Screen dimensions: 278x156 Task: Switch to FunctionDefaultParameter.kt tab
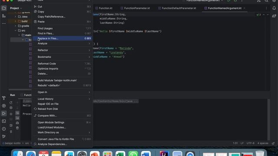[x=177, y=8]
